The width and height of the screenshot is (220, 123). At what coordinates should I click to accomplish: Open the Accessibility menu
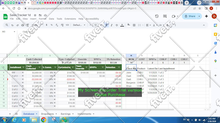(92, 19)
